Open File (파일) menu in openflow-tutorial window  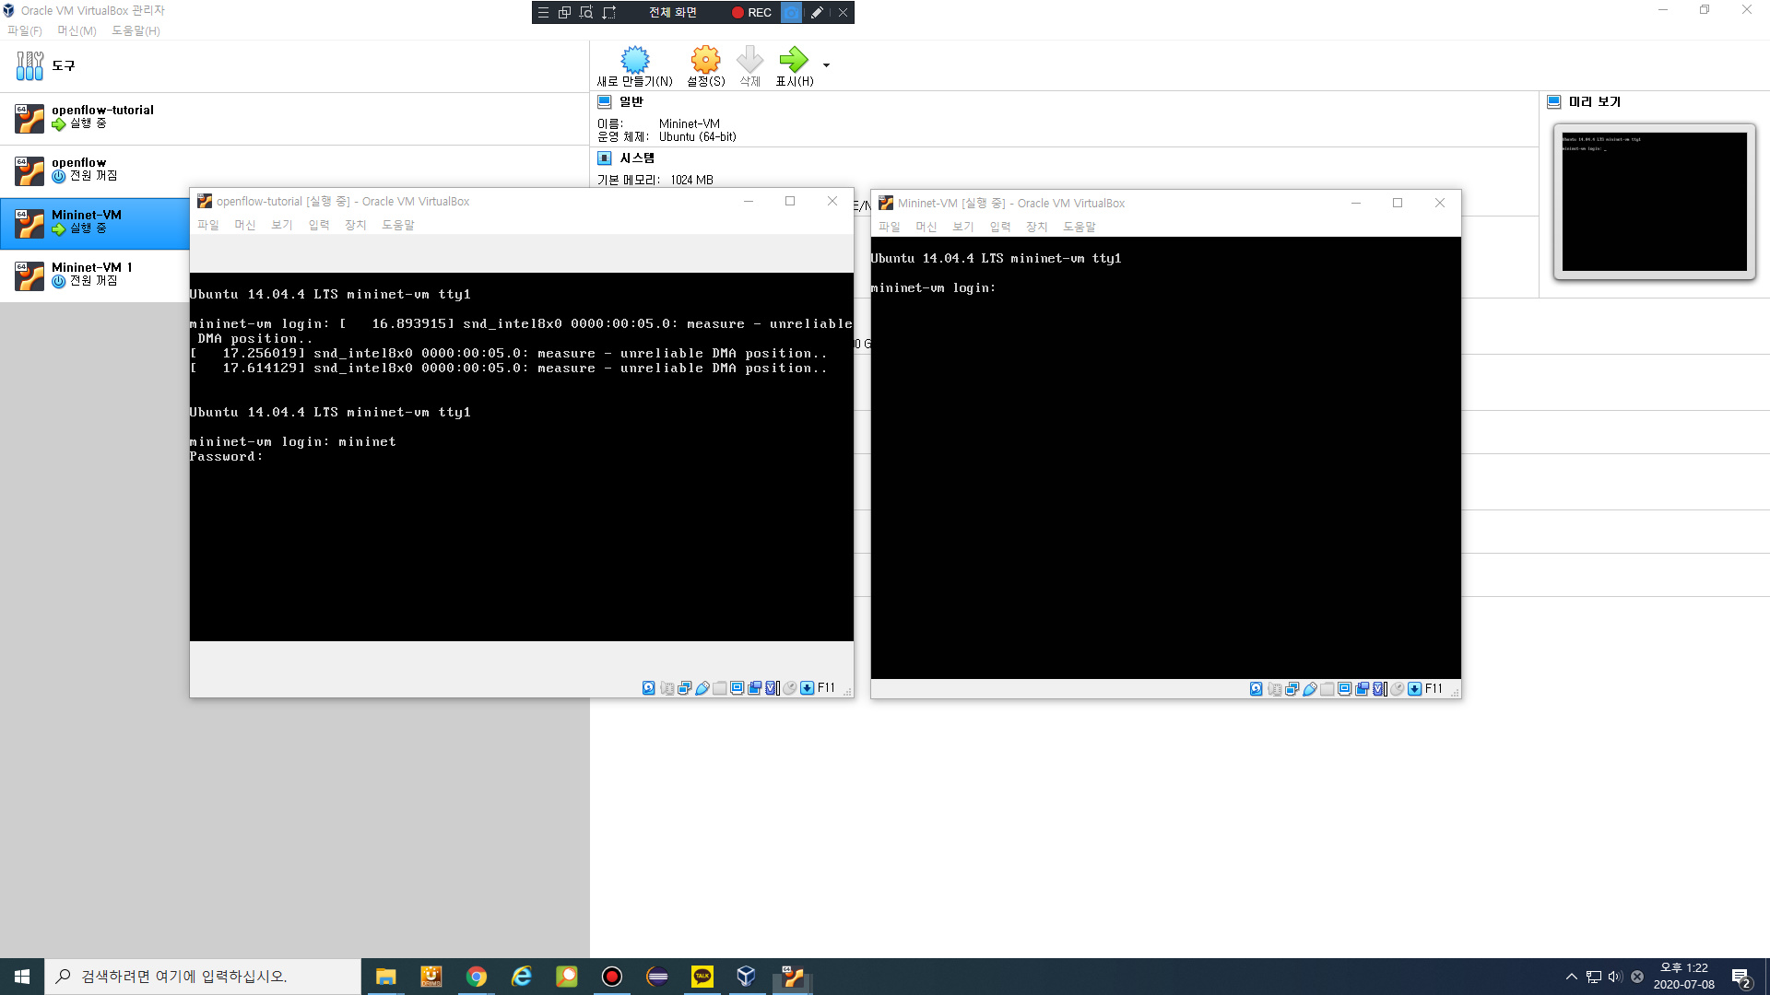[x=208, y=225]
